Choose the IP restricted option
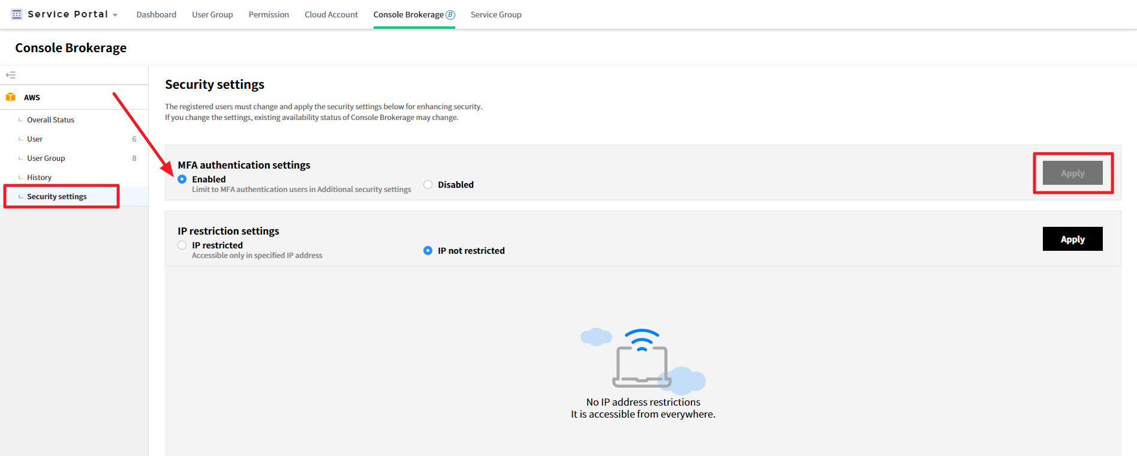This screenshot has height=456, width=1137. pyautogui.click(x=182, y=245)
